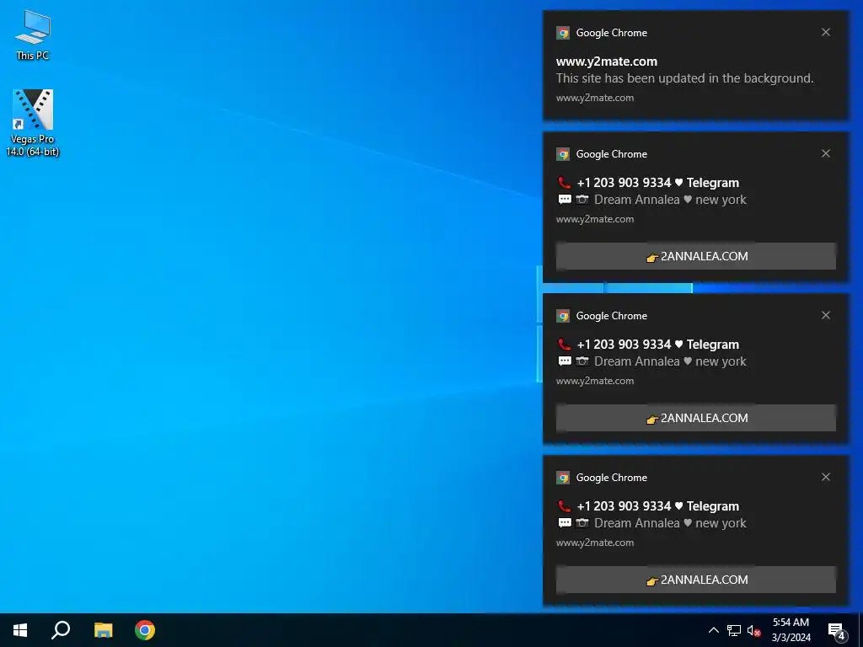Image resolution: width=863 pixels, height=647 pixels.
Task: Click Chrome icon in second notification header
Action: 562,154
